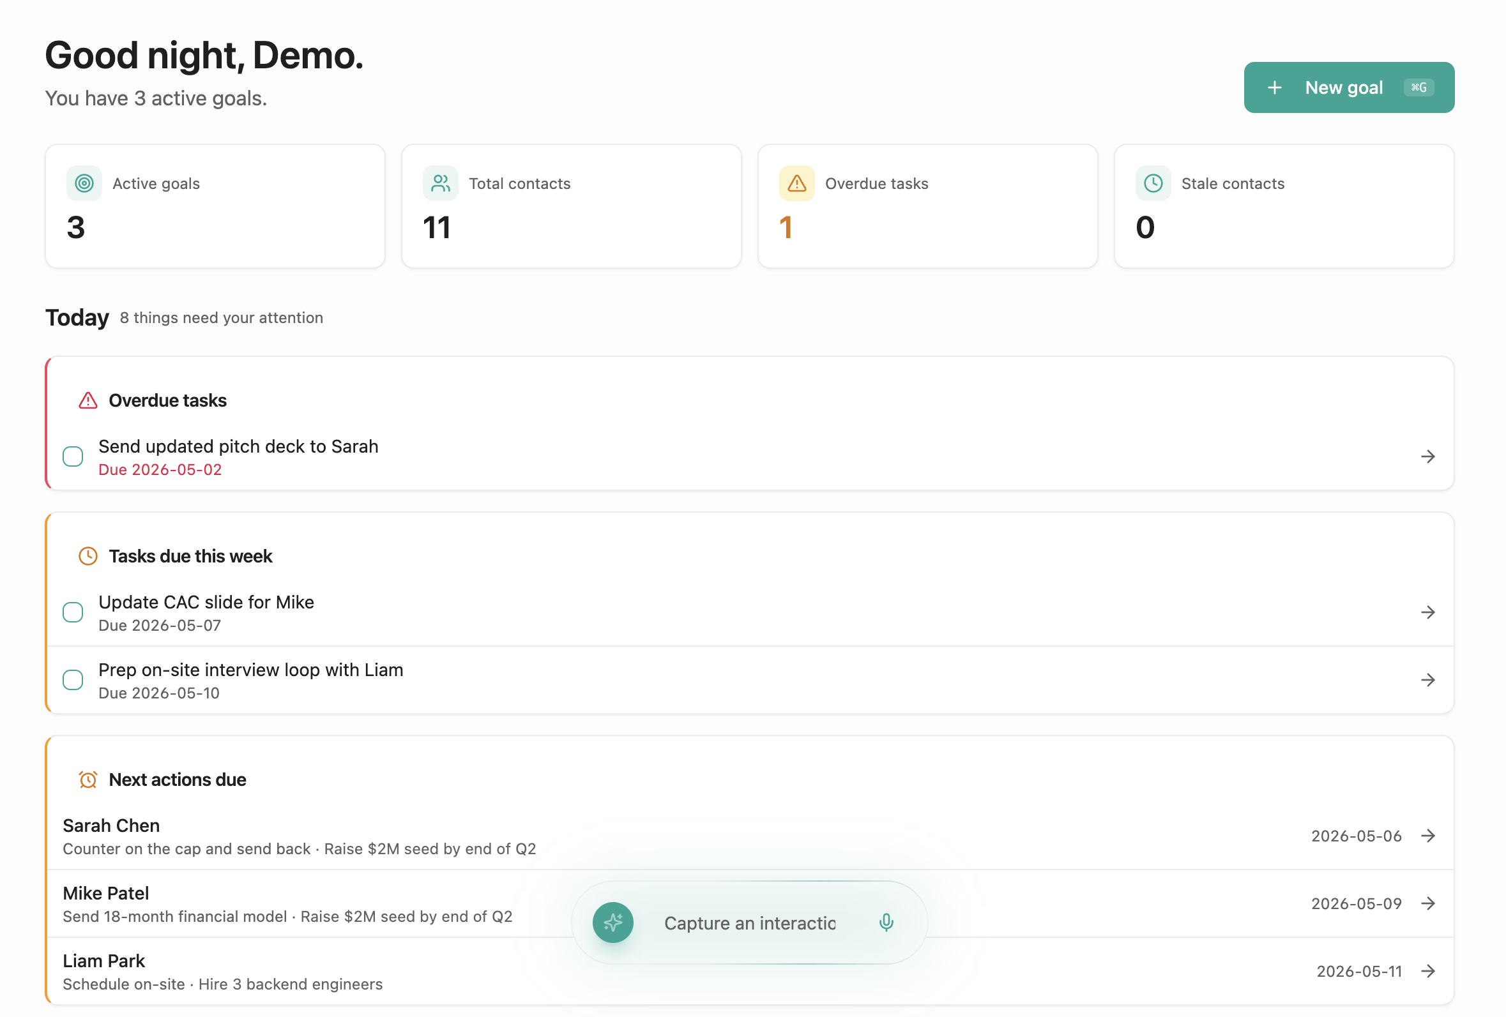Click You have 3 active goals text
The width and height of the screenshot is (1506, 1017).
point(156,98)
